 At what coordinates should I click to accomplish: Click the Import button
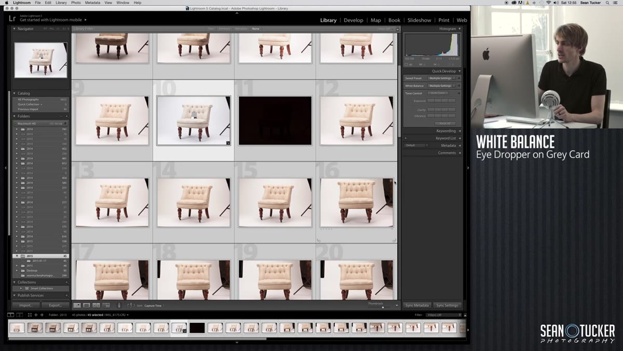point(25,305)
